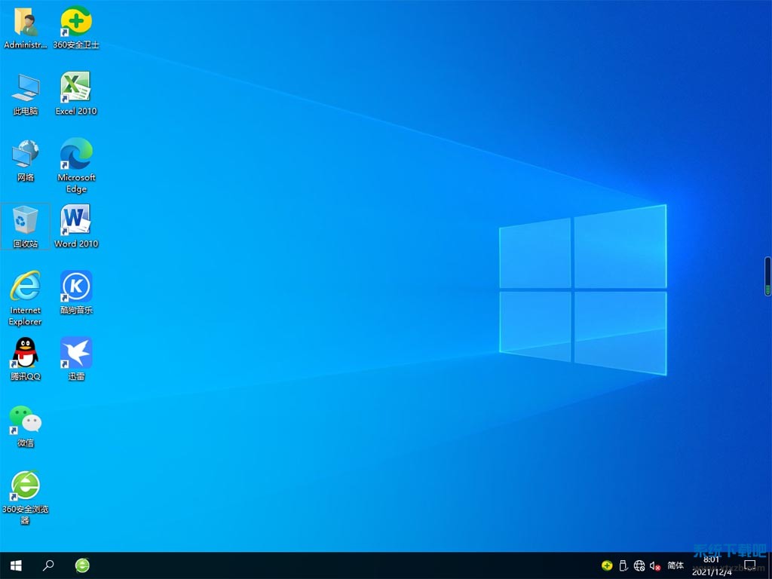
Task: Click the 360安全卫士 desktop shortcut
Action: click(x=75, y=23)
